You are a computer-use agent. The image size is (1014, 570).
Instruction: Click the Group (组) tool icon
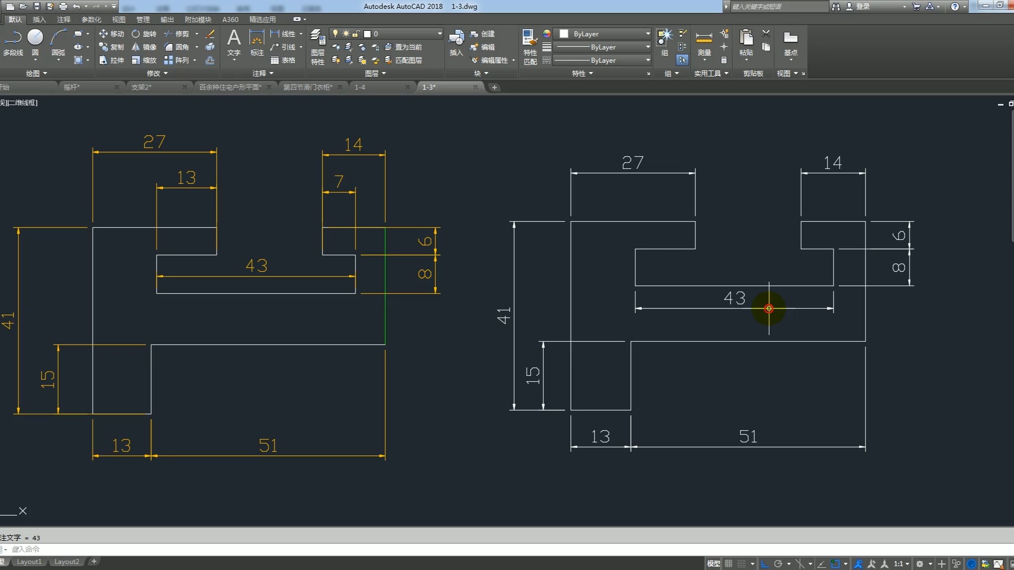[665, 43]
